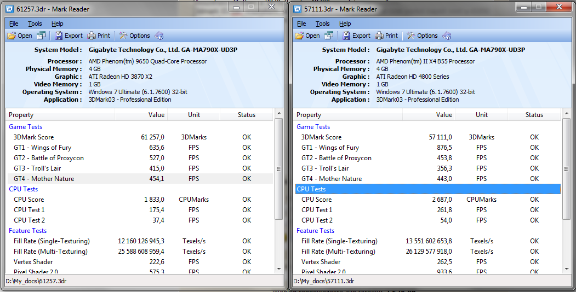Click Export icon in 61257.3dr window

59,36
